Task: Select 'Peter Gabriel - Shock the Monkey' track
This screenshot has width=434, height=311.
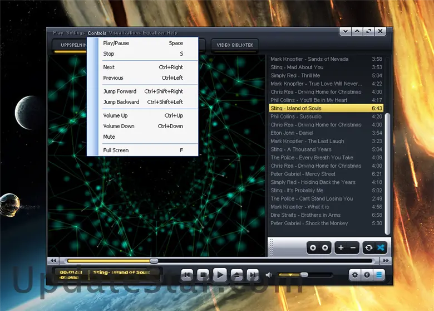Action: tap(326, 223)
